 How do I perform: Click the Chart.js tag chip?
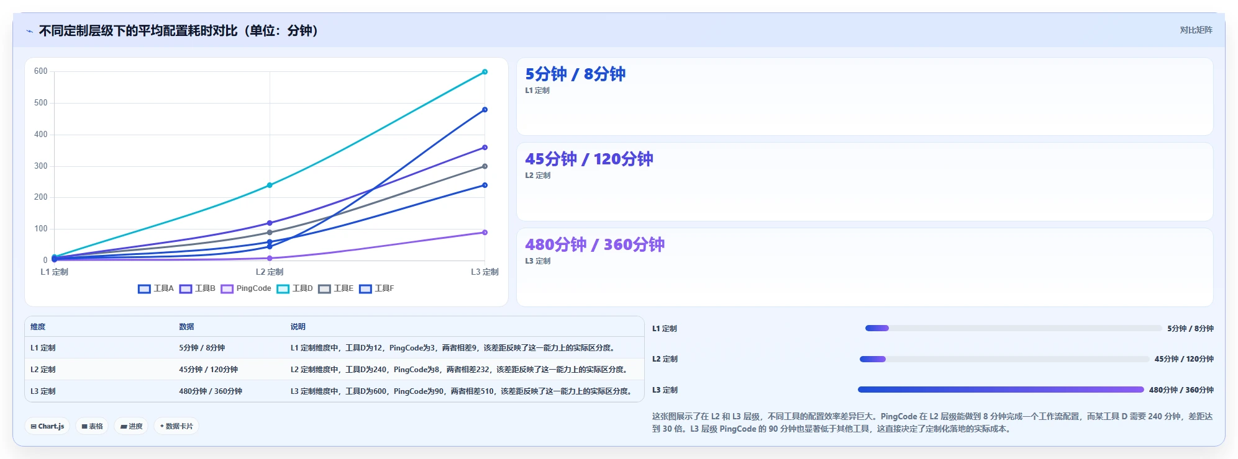[x=47, y=426]
